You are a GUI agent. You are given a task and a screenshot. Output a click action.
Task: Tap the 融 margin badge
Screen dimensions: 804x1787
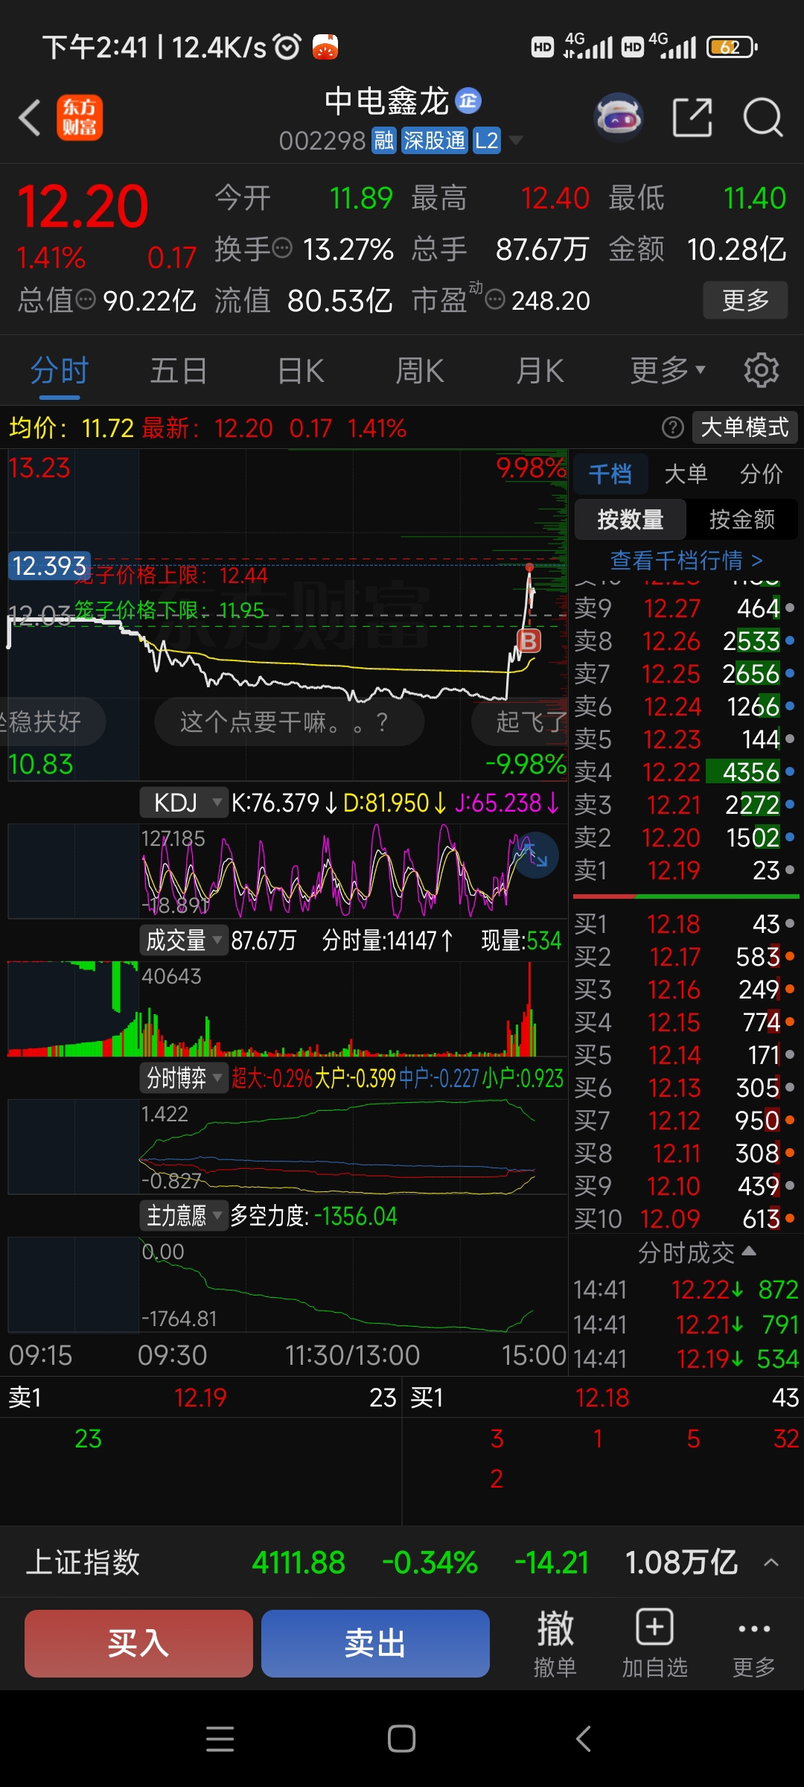coord(384,141)
